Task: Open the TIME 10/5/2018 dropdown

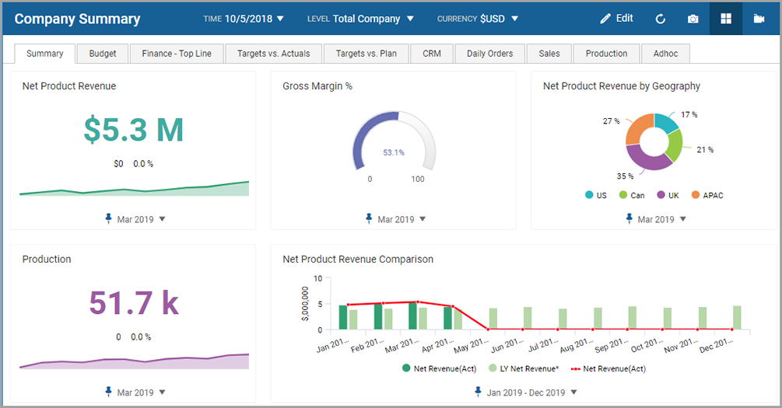Action: 244,19
